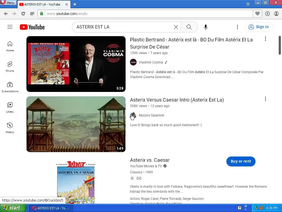The width and height of the screenshot is (282, 212).
Task: Play the Vladimir Cosma thumbnail video
Action: (x=76, y=64)
